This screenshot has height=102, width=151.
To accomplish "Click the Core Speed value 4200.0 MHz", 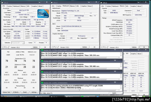I will coord(17,31).
